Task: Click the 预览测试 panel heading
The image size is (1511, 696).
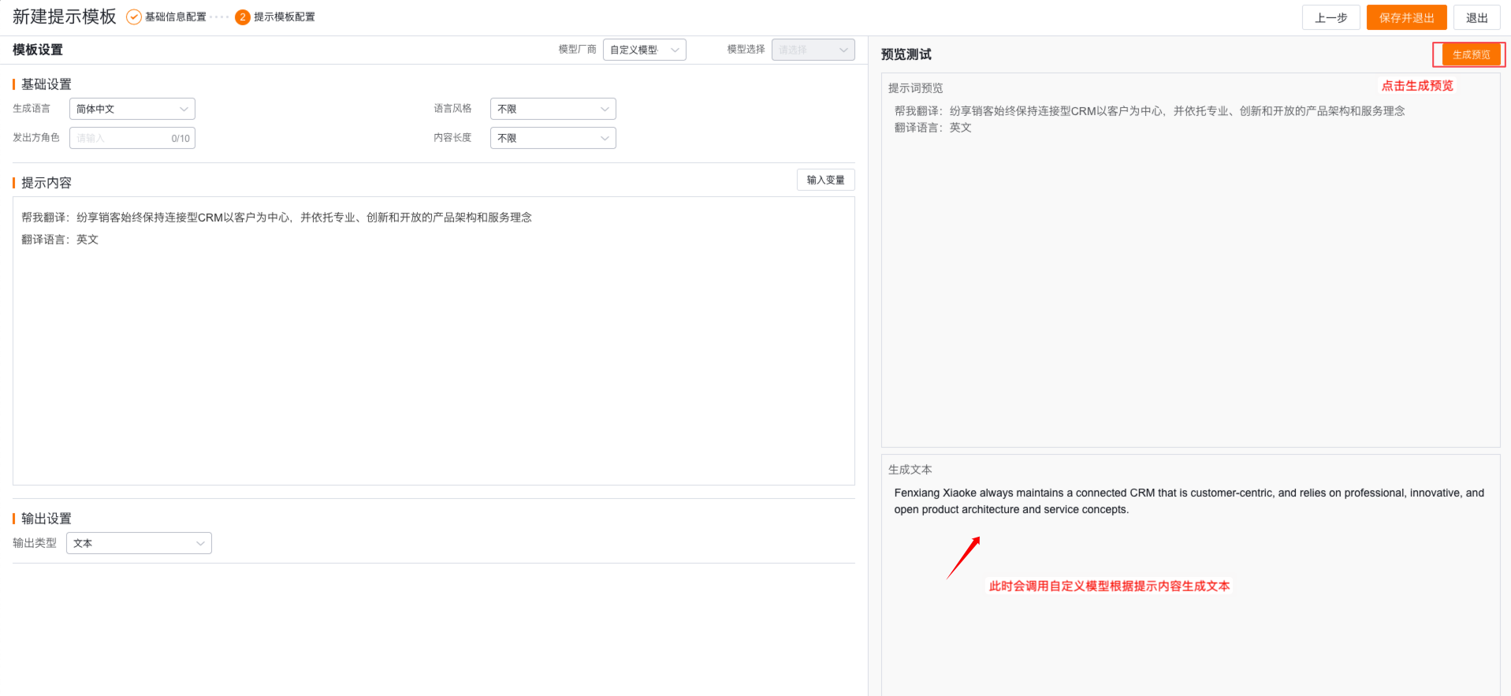Action: click(906, 54)
